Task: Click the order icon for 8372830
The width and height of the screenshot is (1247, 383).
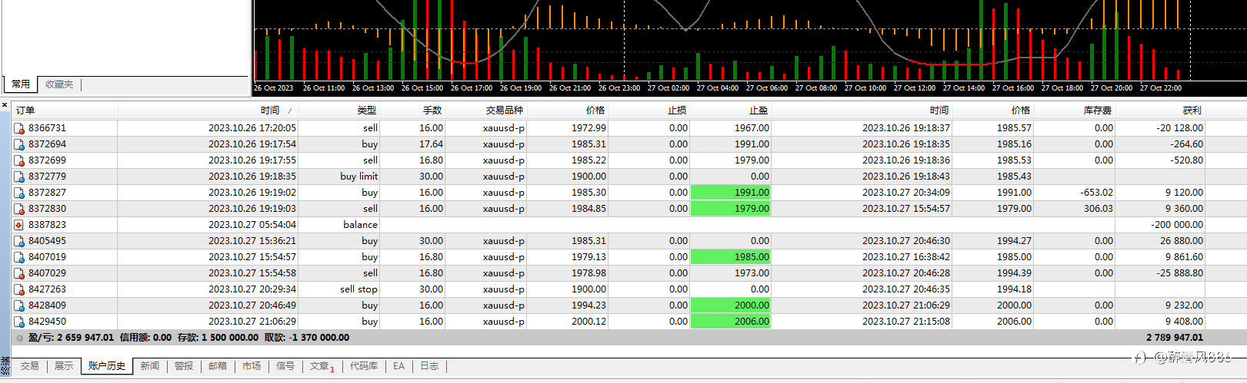Action: pos(19,209)
